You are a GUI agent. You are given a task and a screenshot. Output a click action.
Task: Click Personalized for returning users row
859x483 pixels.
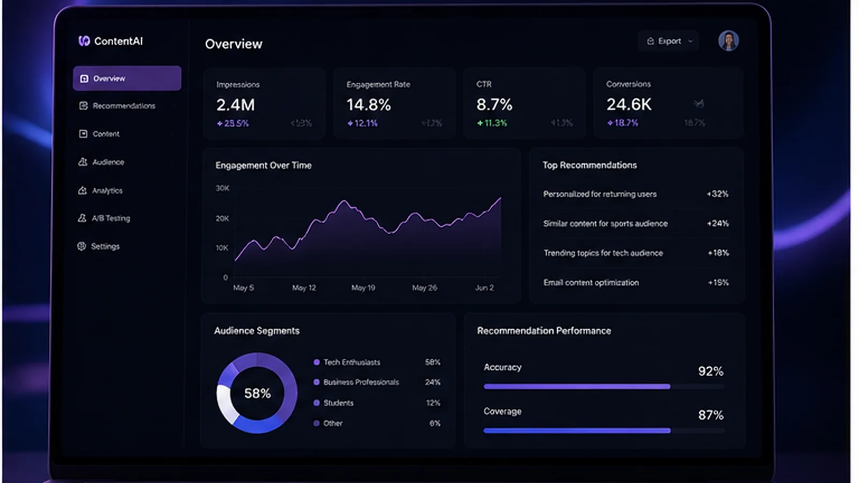(636, 194)
